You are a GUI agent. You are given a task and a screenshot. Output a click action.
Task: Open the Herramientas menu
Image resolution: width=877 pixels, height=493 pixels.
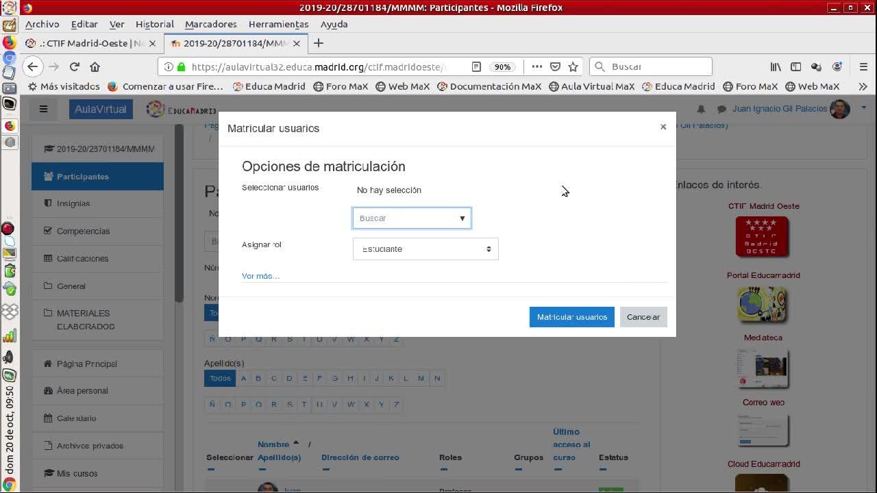tap(278, 24)
